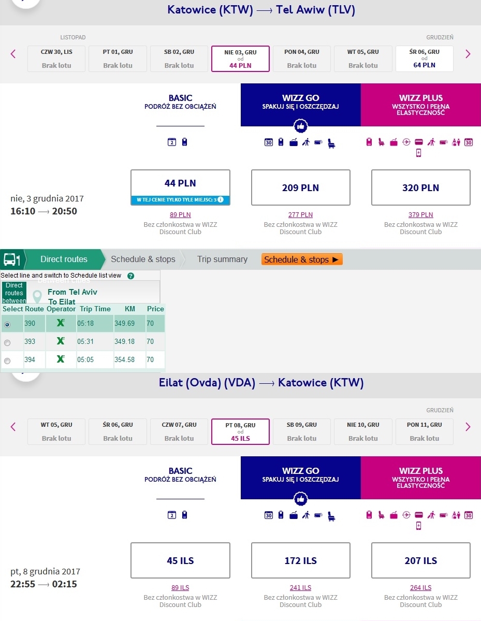
Task: Select the ŚR 06, GRU 64 PLN date
Action: 425,59
